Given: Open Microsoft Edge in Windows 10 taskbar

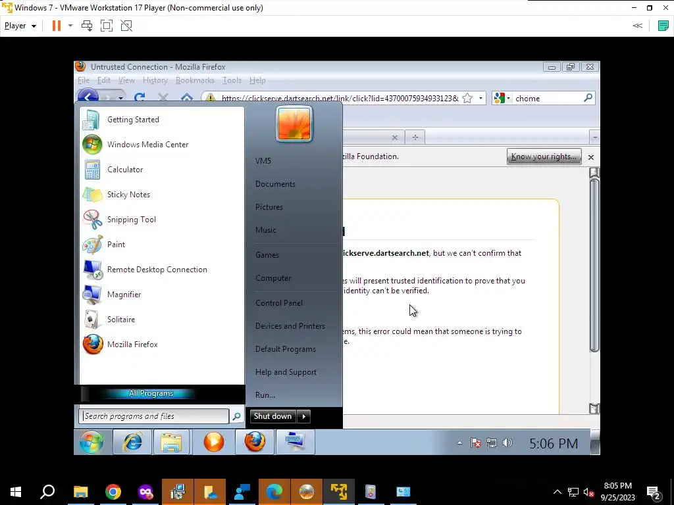Looking at the screenshot, I should click(274, 492).
